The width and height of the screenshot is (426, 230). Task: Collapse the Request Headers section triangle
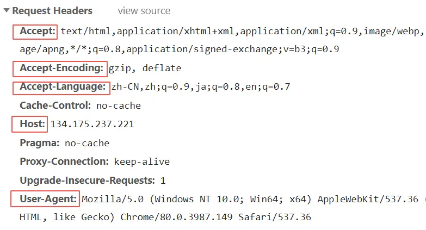(x=6, y=11)
